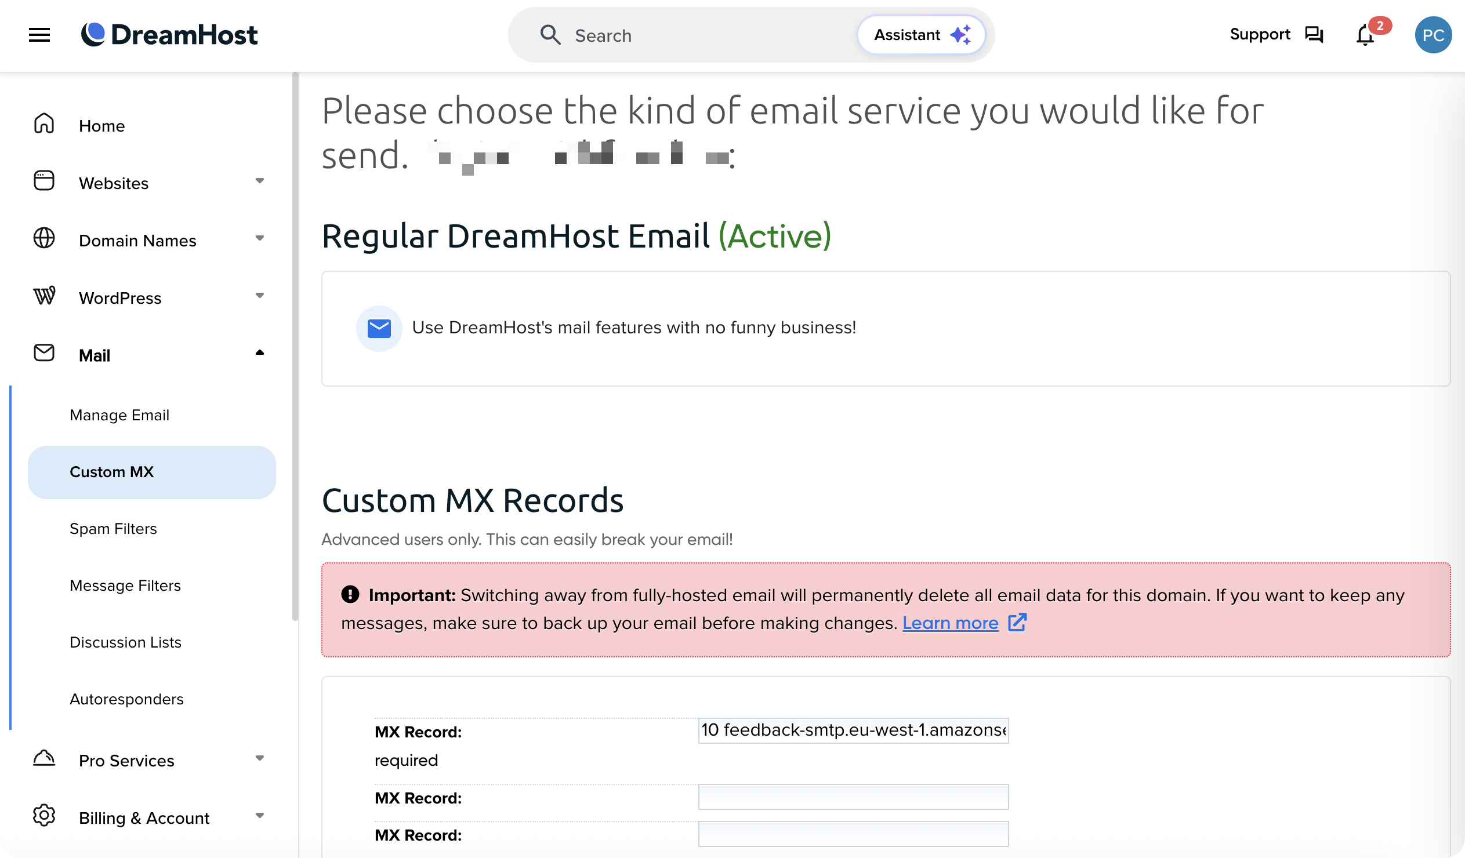Click the DreamHost logo
Image resolution: width=1465 pixels, height=858 pixels.
point(170,35)
